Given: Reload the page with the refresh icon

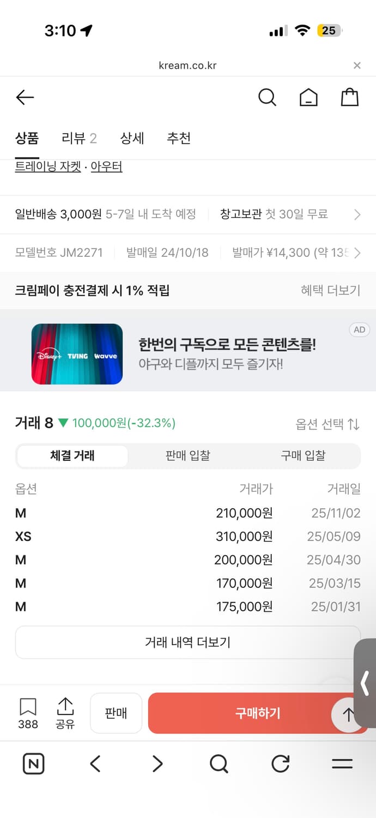Looking at the screenshot, I should pyautogui.click(x=280, y=763).
